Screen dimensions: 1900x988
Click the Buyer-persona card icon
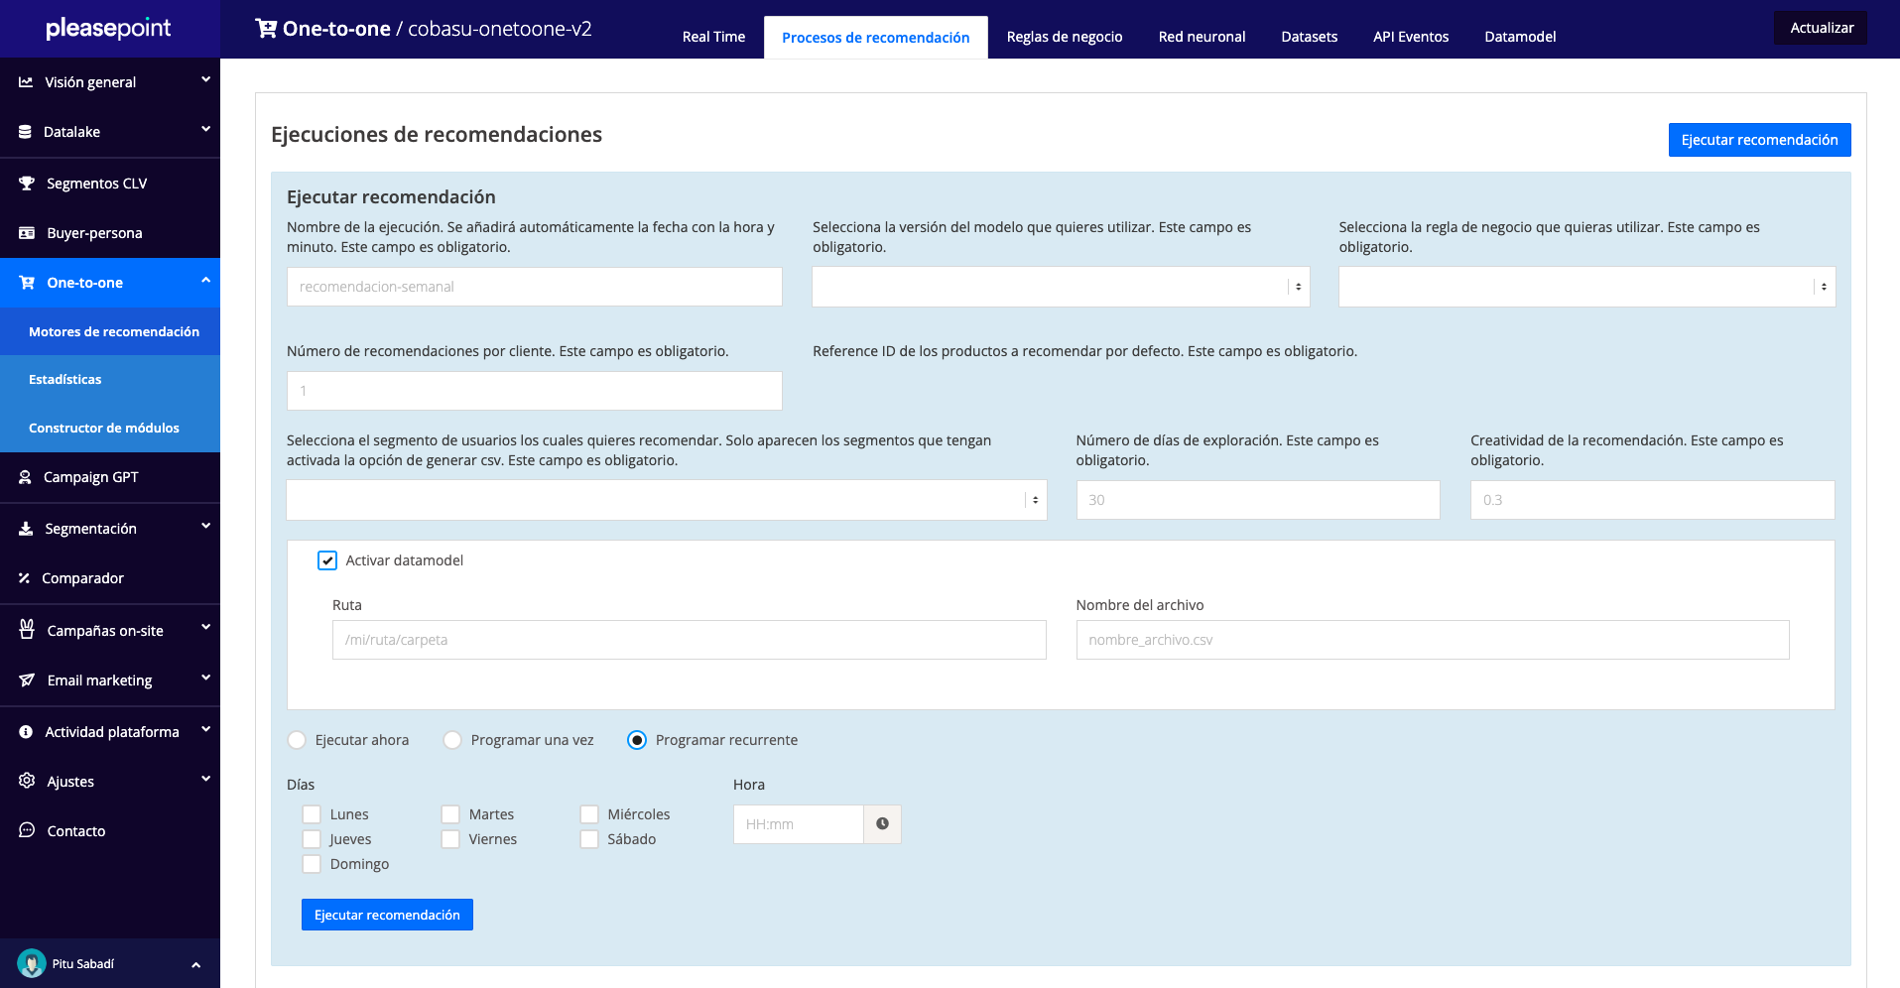click(27, 233)
